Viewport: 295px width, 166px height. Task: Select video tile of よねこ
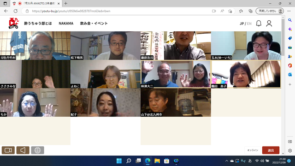click(x=106, y=74)
